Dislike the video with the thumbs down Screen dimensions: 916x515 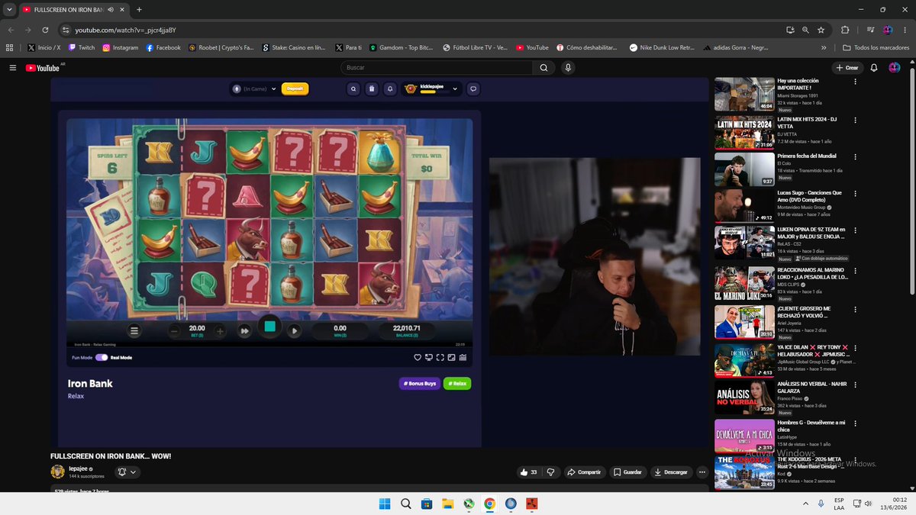coord(550,472)
